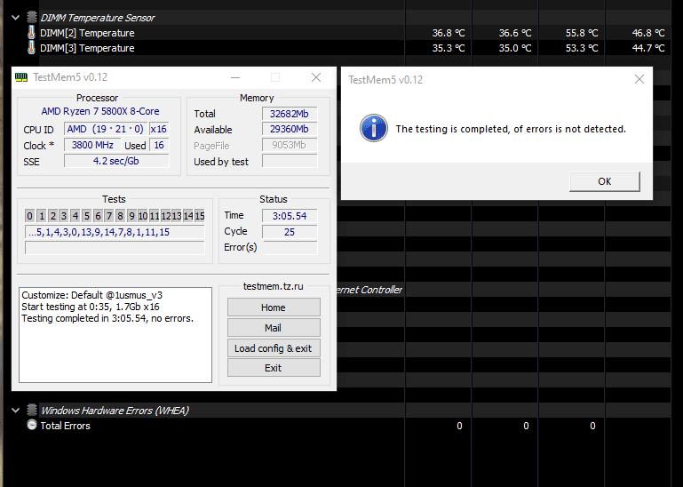
Task: Select test number 5 box
Action: tap(87, 216)
